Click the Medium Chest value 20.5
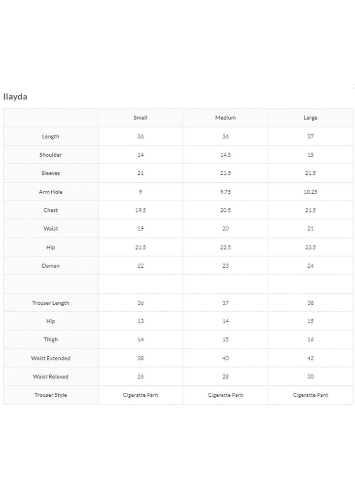This screenshot has width=355, height=495. click(x=225, y=210)
